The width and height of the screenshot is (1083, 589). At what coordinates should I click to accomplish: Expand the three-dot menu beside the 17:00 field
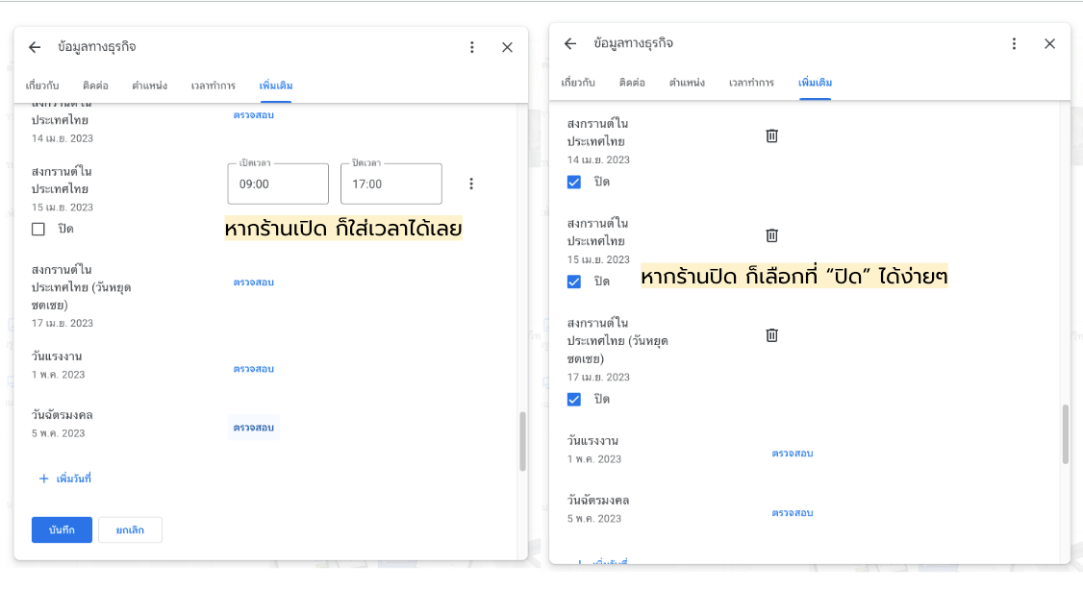point(471,184)
